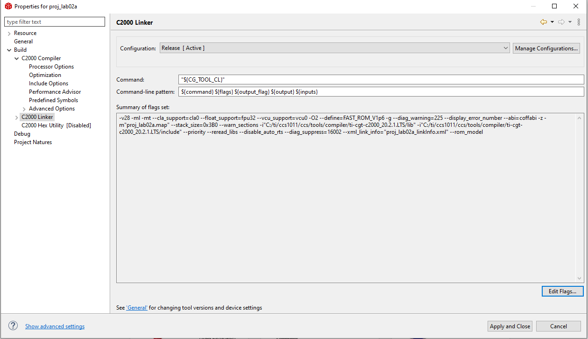Click the CCS cube icon in title bar
This screenshot has width=588, height=339.
click(8, 7)
